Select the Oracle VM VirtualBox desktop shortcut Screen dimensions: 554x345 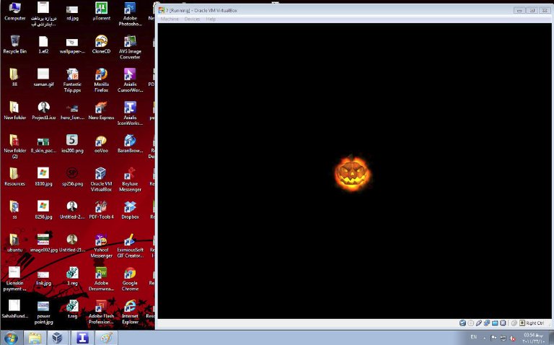click(x=102, y=180)
